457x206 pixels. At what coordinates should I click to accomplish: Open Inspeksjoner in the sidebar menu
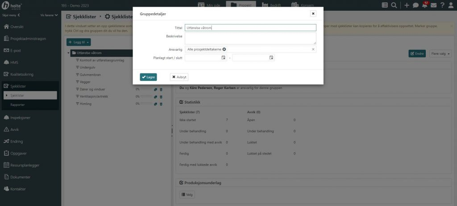coord(20,118)
